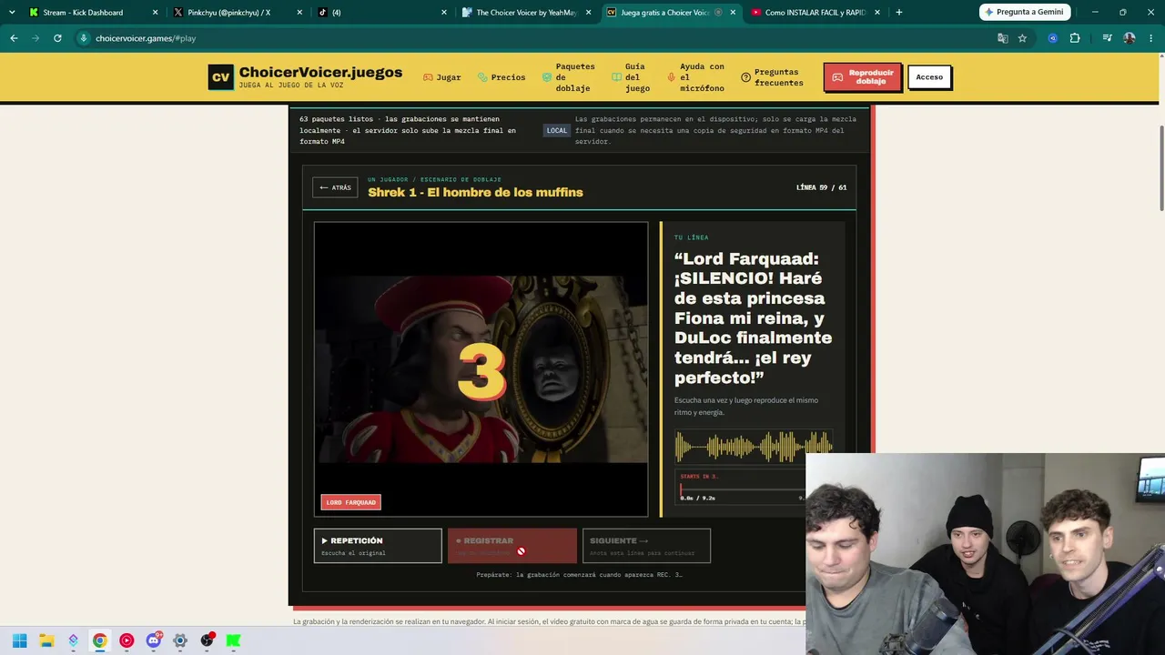Open File Explorer from the taskbar

click(x=46, y=640)
